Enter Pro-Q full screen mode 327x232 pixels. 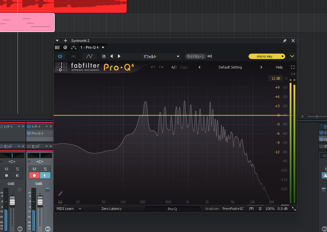(293, 67)
